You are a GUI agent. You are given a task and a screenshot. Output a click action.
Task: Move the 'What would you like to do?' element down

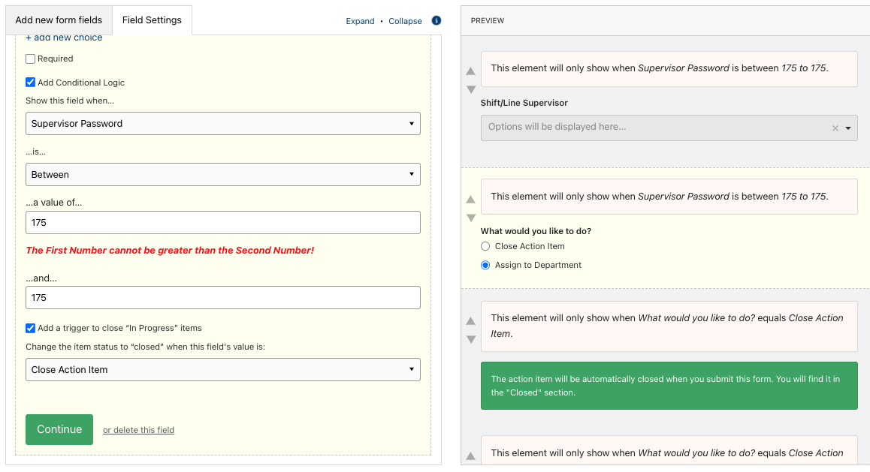470,218
